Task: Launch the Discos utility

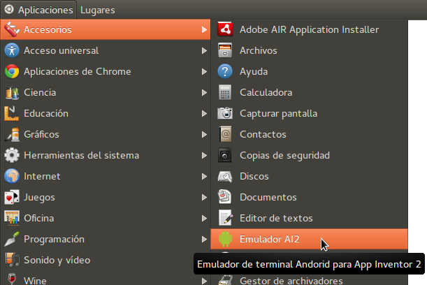Action: [x=310, y=176]
